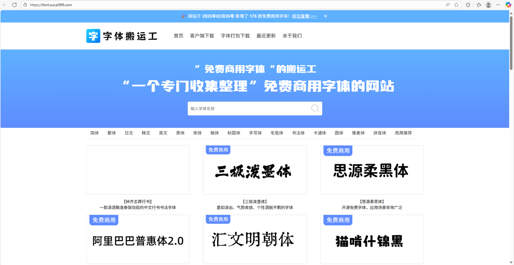Click the magnifier search icon
Screen dimensions: 514x265
click(x=315, y=108)
